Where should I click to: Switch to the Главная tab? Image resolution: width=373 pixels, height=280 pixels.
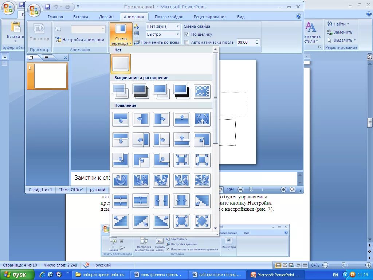(55, 17)
